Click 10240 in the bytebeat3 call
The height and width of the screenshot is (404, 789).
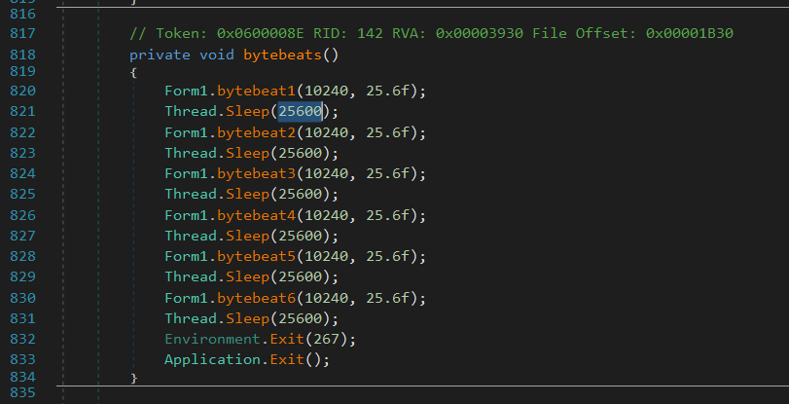point(327,174)
